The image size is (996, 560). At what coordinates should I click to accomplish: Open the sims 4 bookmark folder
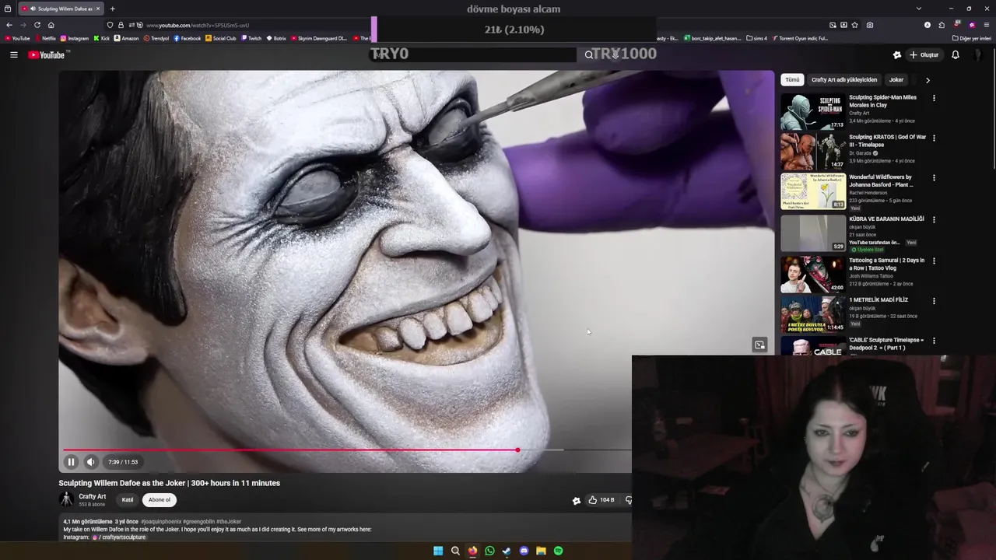click(x=756, y=38)
